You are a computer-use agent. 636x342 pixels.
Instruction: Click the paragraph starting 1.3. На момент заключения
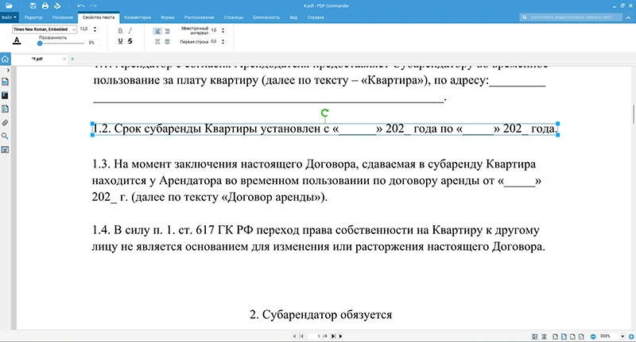point(316,180)
